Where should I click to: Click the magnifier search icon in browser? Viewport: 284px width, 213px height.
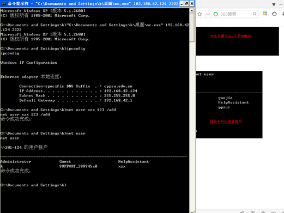[255, 14]
